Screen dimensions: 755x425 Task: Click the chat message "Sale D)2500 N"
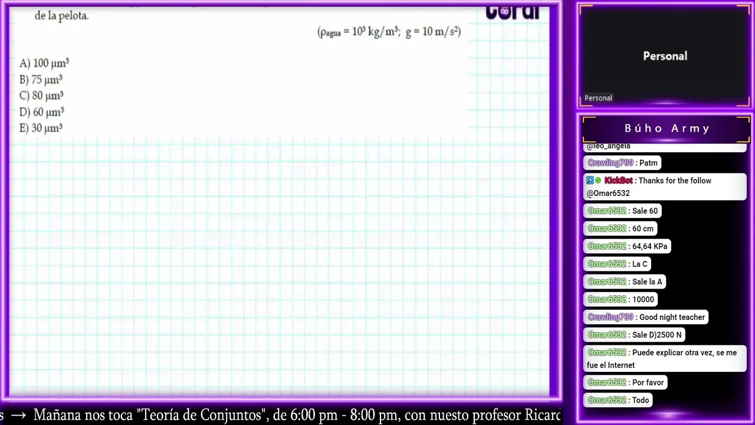(656, 335)
